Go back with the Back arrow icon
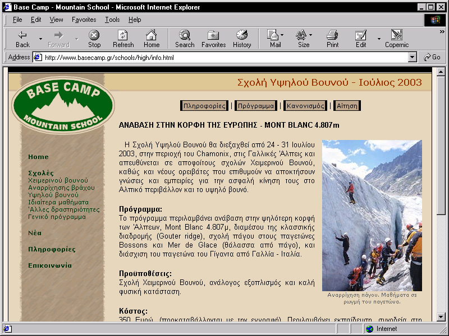 coord(22,35)
